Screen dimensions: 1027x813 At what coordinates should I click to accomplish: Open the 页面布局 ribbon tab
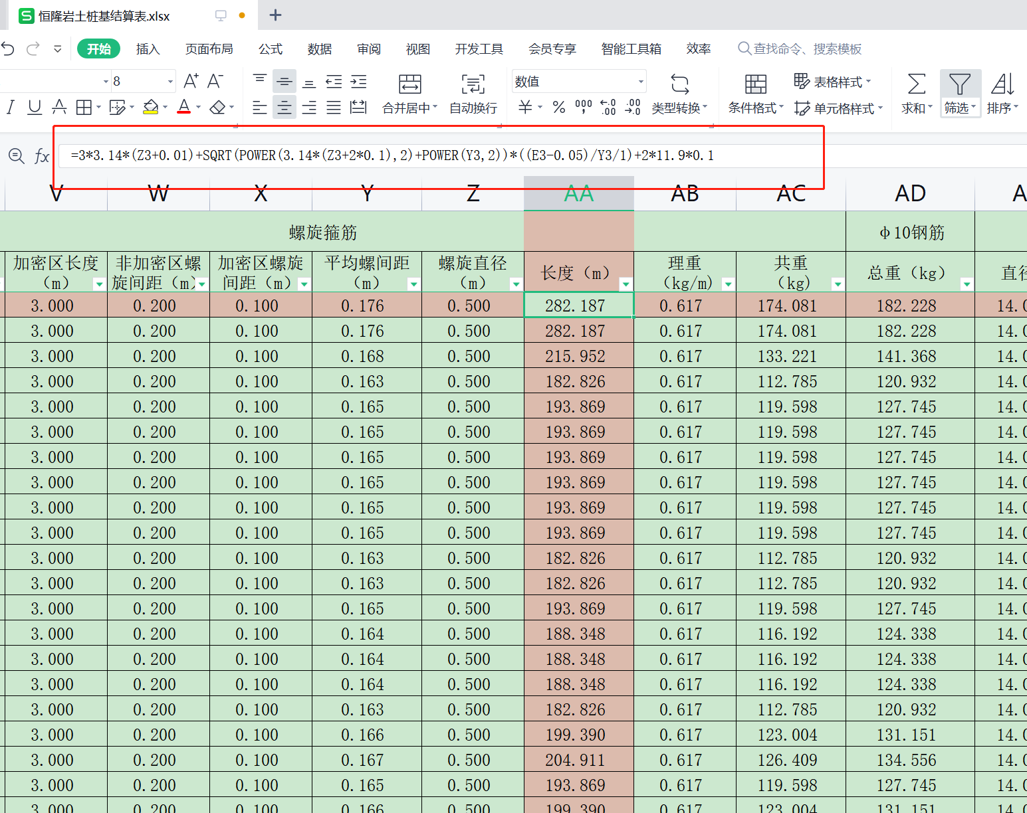coord(209,48)
